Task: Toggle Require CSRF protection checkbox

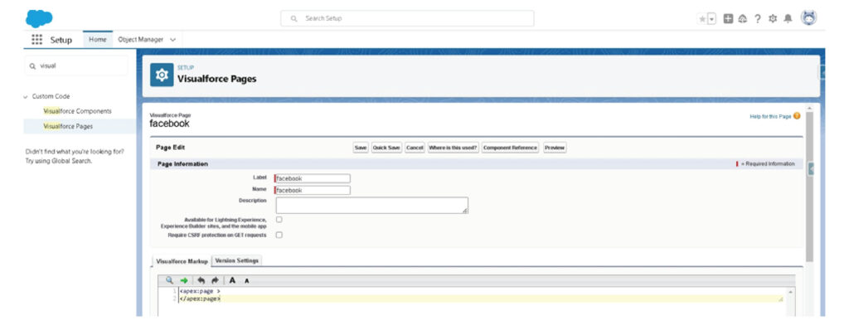Action: 279,235
